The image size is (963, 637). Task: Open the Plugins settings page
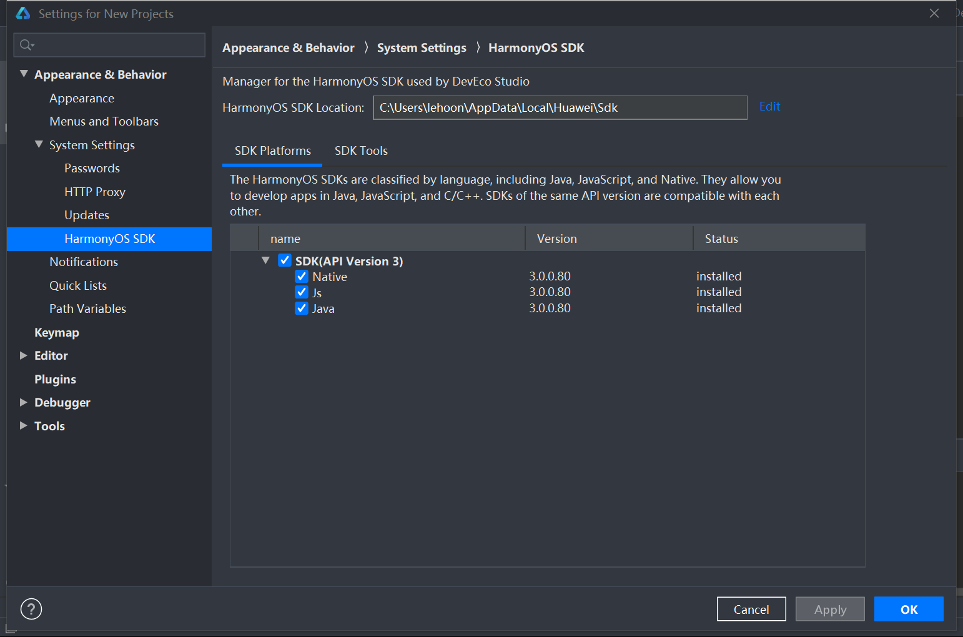click(55, 379)
